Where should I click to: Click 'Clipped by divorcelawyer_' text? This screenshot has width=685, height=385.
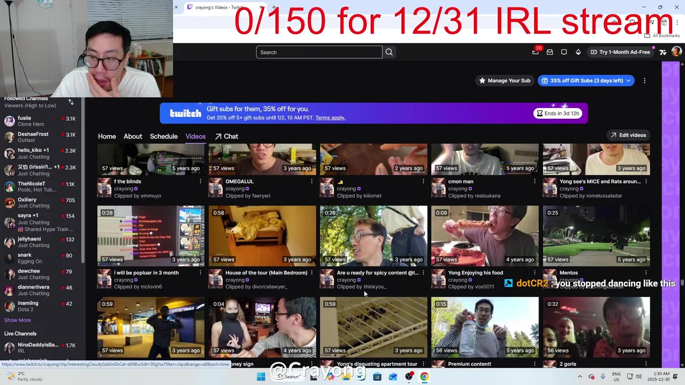pyautogui.click(x=256, y=287)
